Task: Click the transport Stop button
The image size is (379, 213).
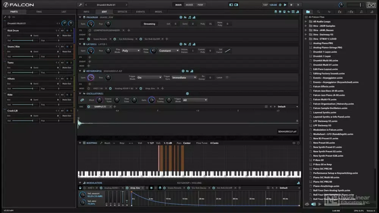Action: point(291,5)
